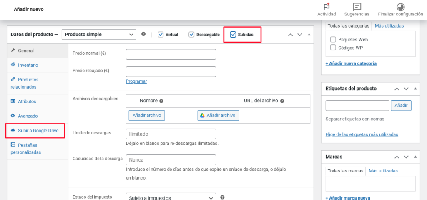The height and width of the screenshot is (200, 427).
Task: Uncheck the Descargable checkbox
Action: coord(191,35)
